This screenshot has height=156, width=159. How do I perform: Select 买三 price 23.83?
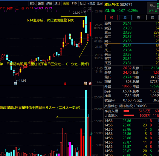click(127, 55)
